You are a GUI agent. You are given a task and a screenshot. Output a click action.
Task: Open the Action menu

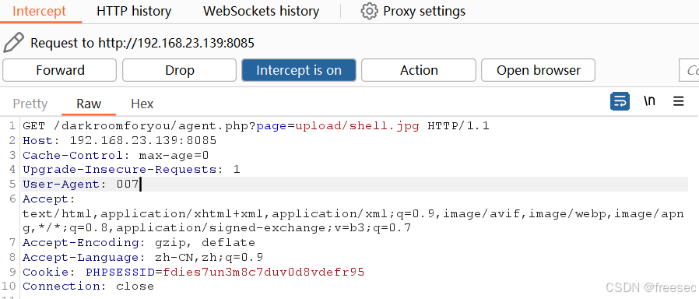point(419,70)
